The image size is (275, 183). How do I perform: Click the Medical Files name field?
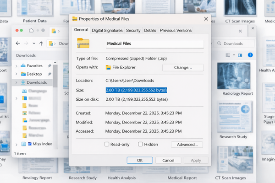point(154,44)
